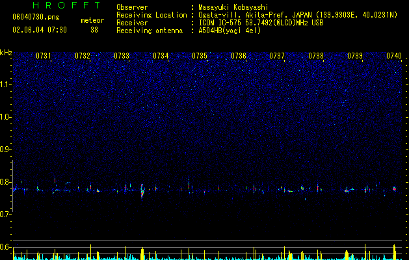
Task: Click the Ogata-vill. Akita-Pref. JAPAN location text
Action: coord(298,15)
